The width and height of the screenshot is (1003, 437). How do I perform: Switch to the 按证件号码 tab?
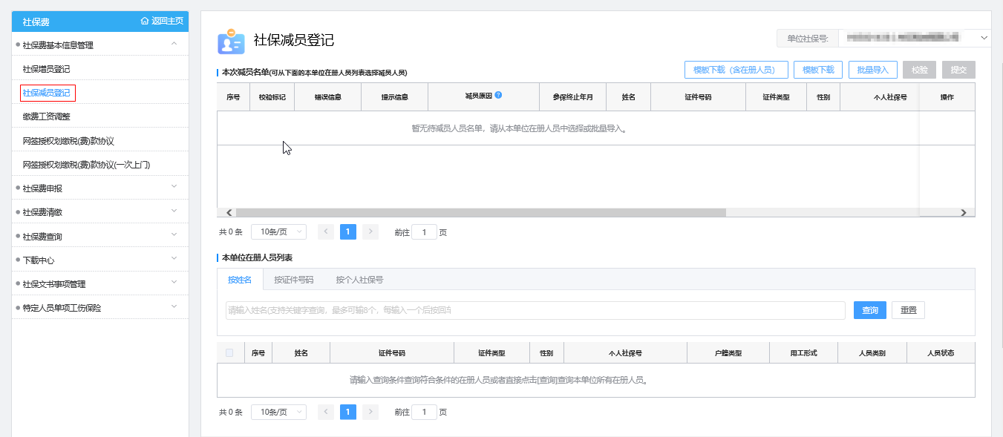click(x=293, y=280)
